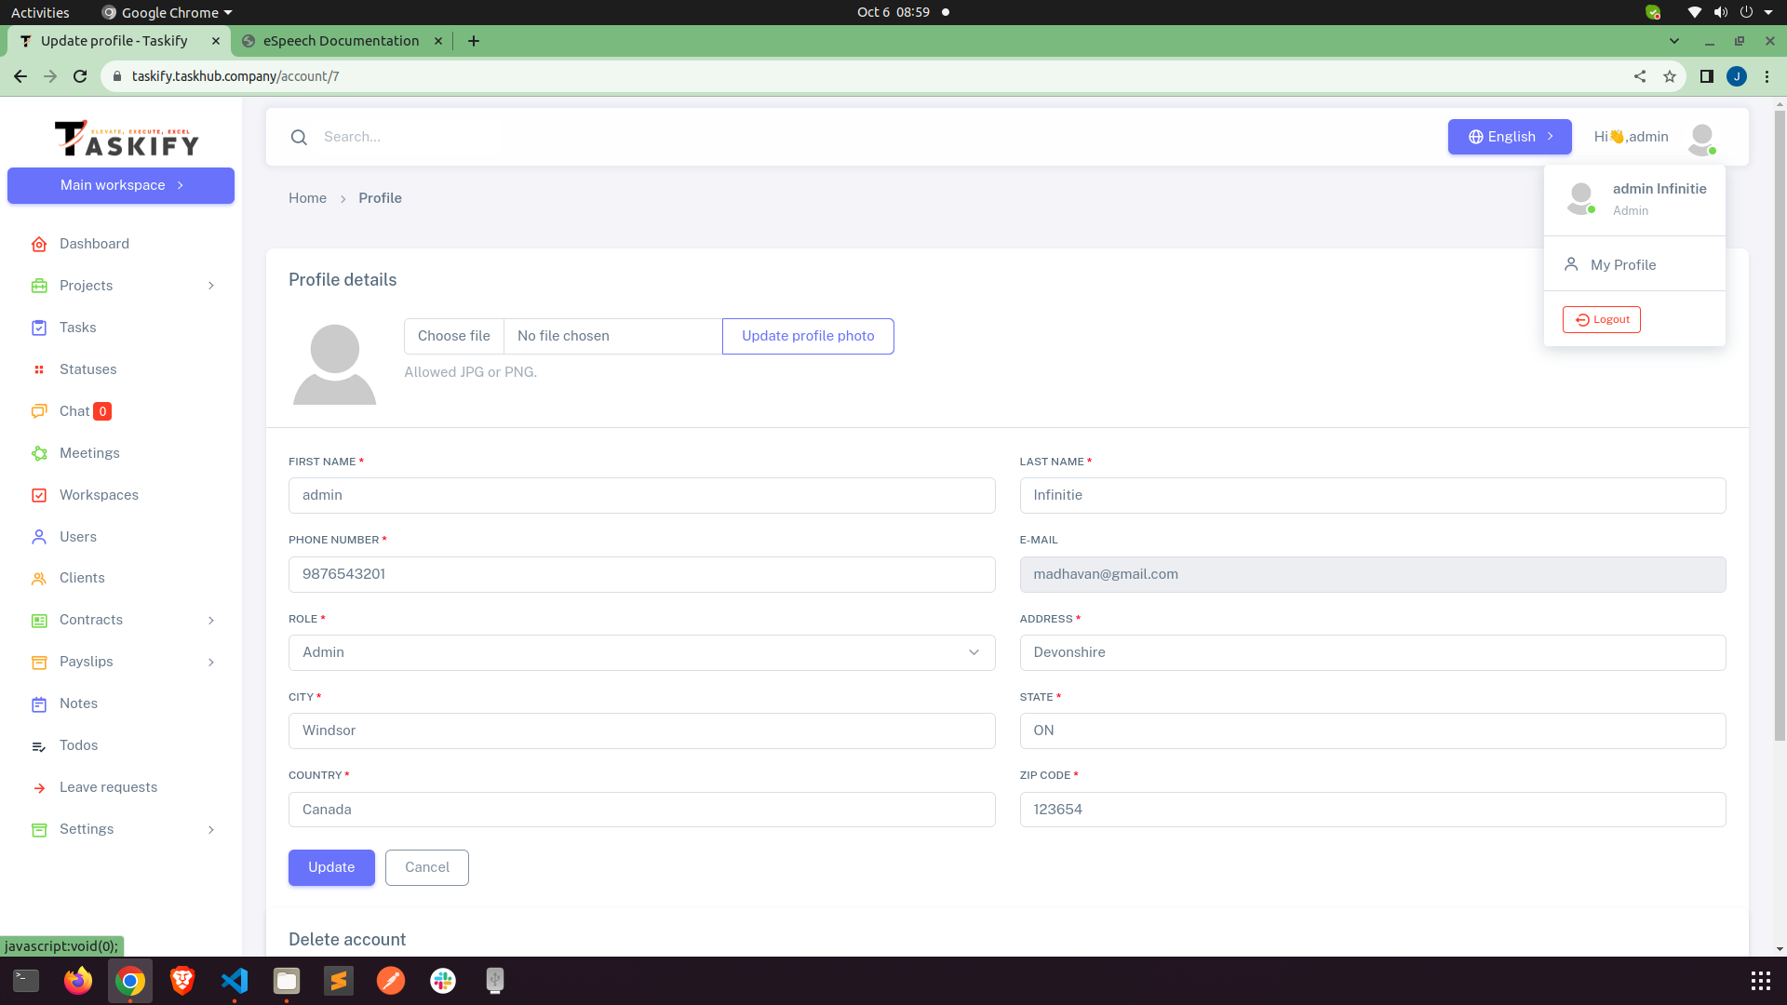Expand the Role dropdown showing Admin
Viewport: 1787px width, 1005px height.
(974, 652)
